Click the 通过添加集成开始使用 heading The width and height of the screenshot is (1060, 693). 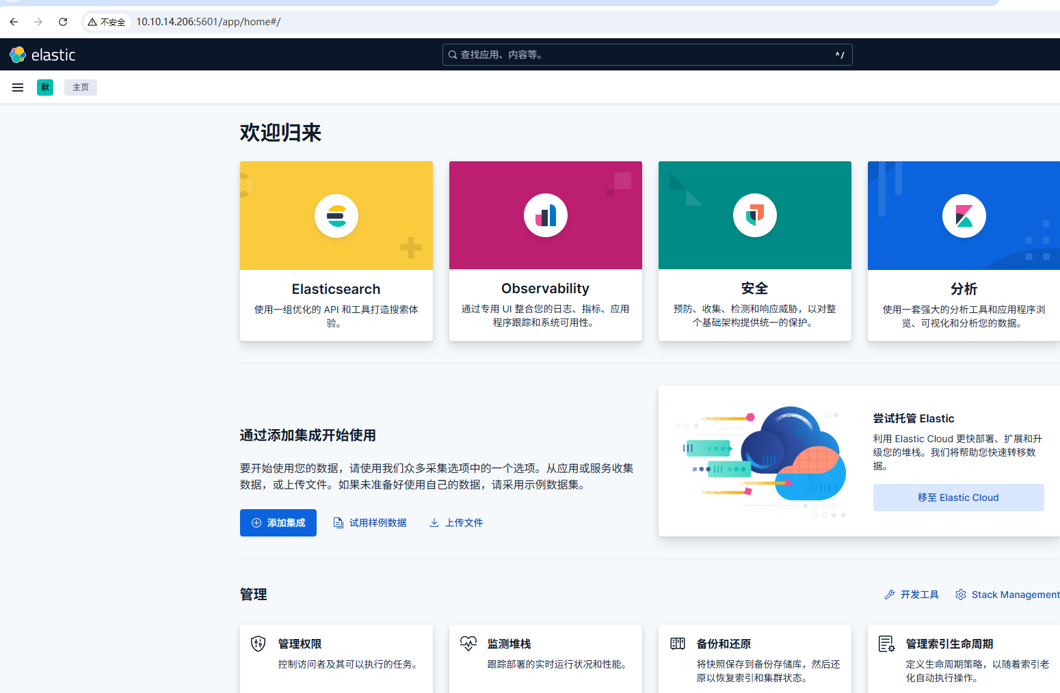point(308,435)
